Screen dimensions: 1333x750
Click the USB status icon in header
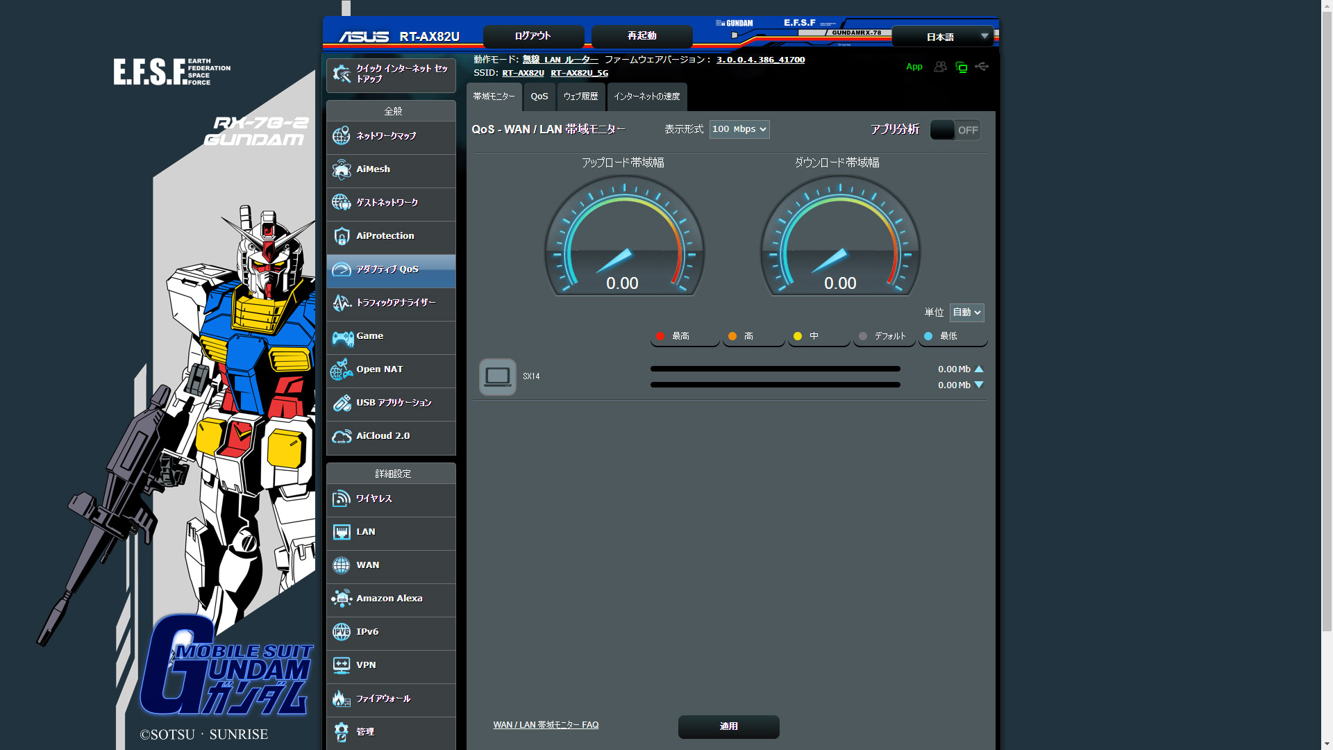click(982, 67)
